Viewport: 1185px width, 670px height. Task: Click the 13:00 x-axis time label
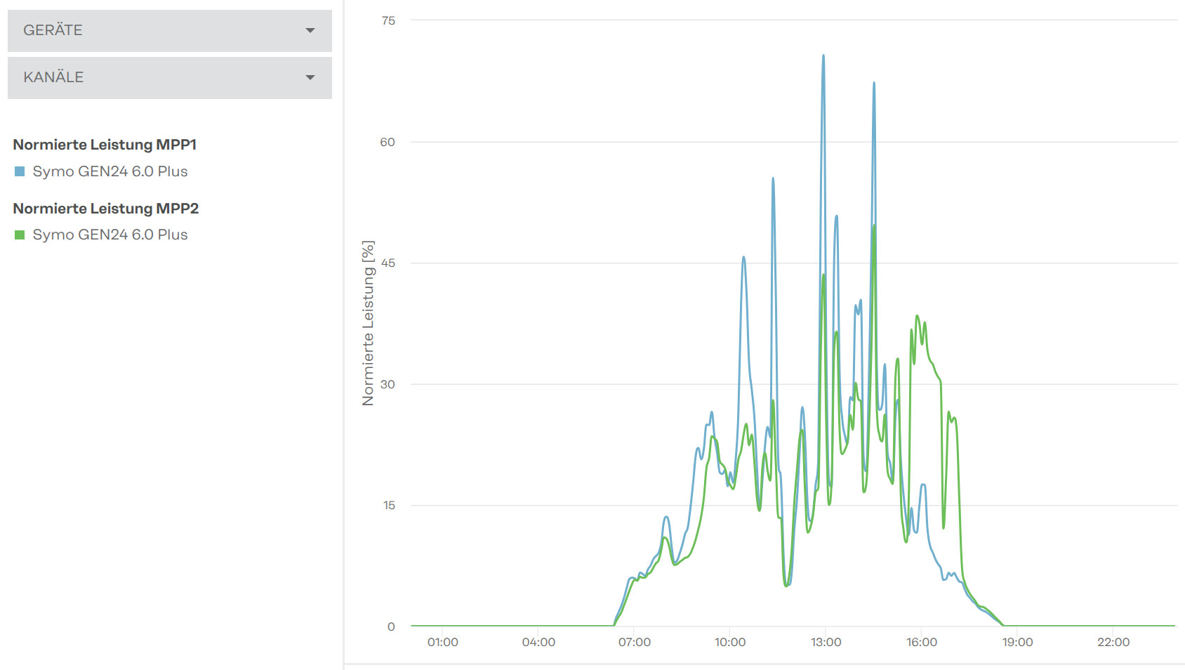826,642
